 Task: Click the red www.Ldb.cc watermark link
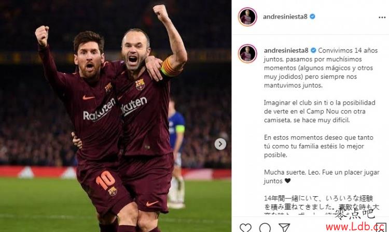(x=355, y=226)
